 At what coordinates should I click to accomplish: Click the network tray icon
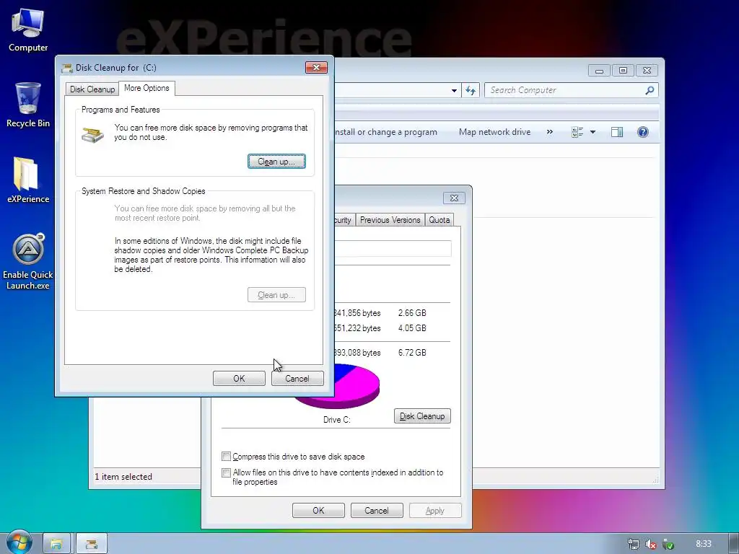point(634,544)
